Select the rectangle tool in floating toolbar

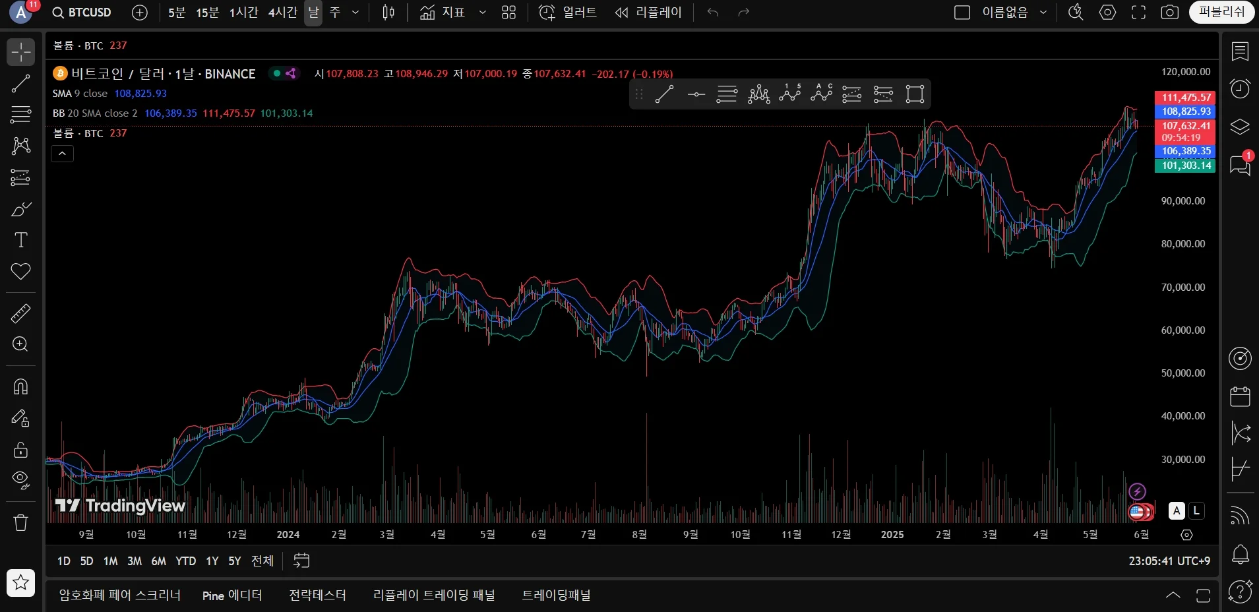915,94
